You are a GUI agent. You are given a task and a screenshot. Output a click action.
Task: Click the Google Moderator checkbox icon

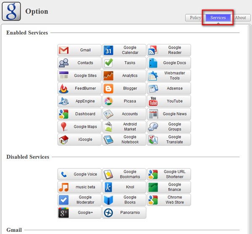coord(64,200)
